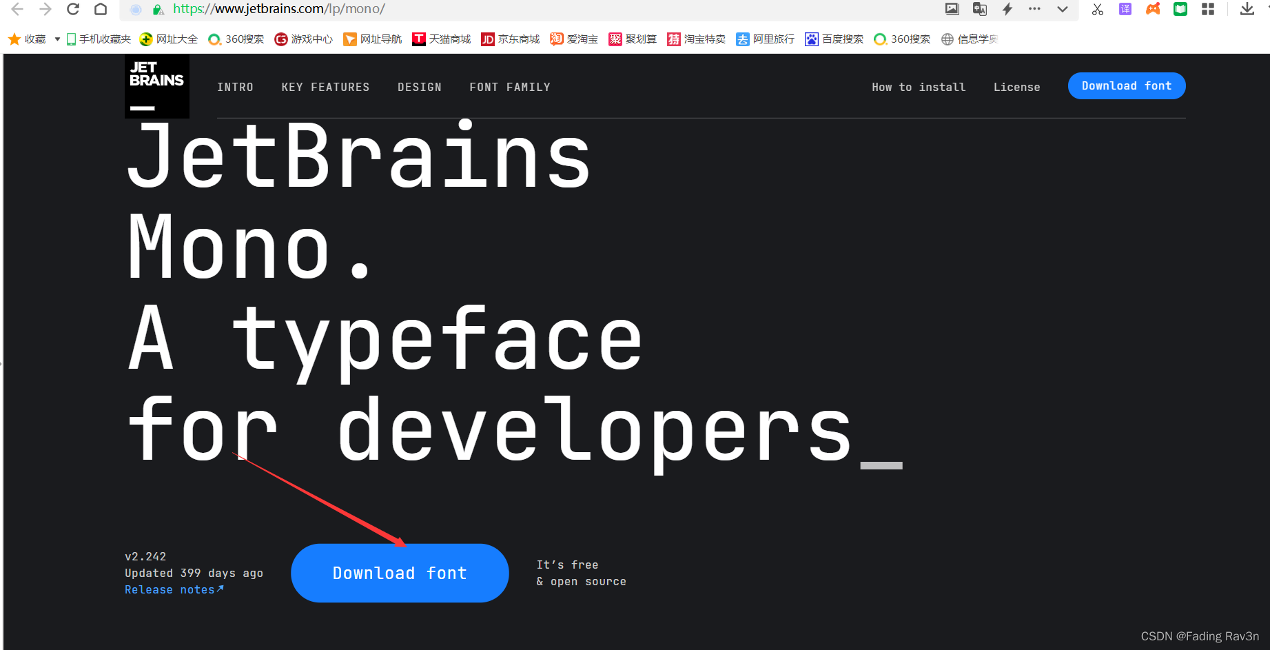Click the JetBrains logo
Screen dimensions: 1270x650
pos(157,86)
